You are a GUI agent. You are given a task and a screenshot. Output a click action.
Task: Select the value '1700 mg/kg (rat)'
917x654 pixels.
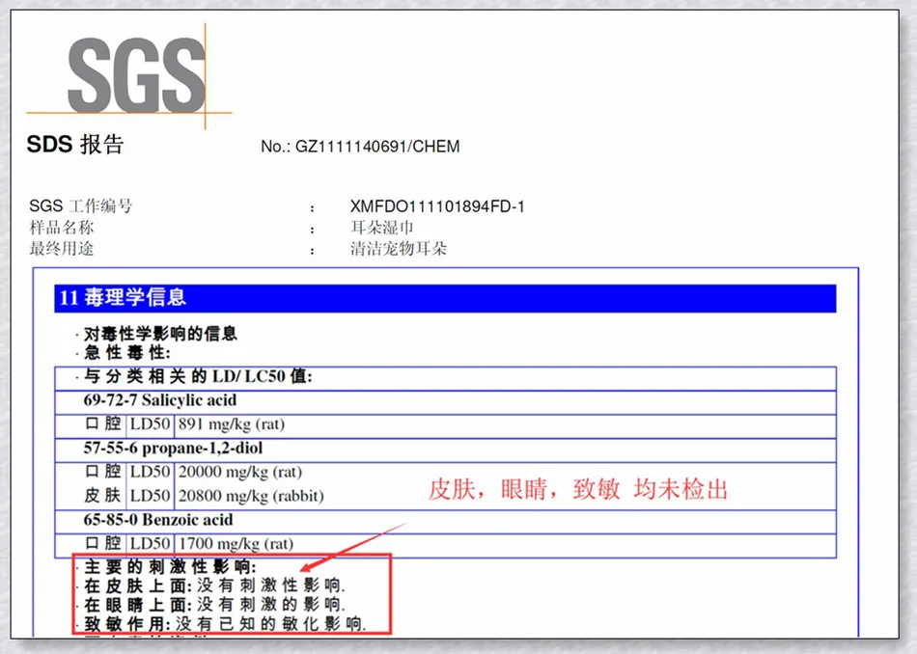(236, 544)
